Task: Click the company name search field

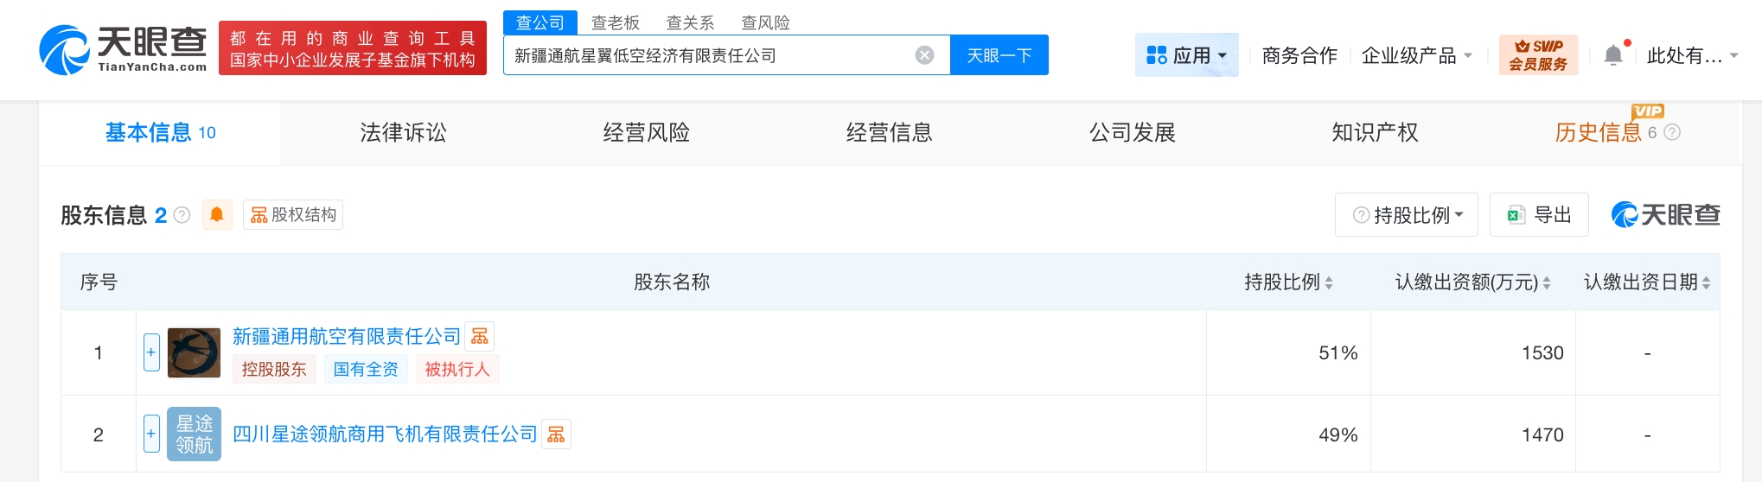Action: pyautogui.click(x=709, y=55)
